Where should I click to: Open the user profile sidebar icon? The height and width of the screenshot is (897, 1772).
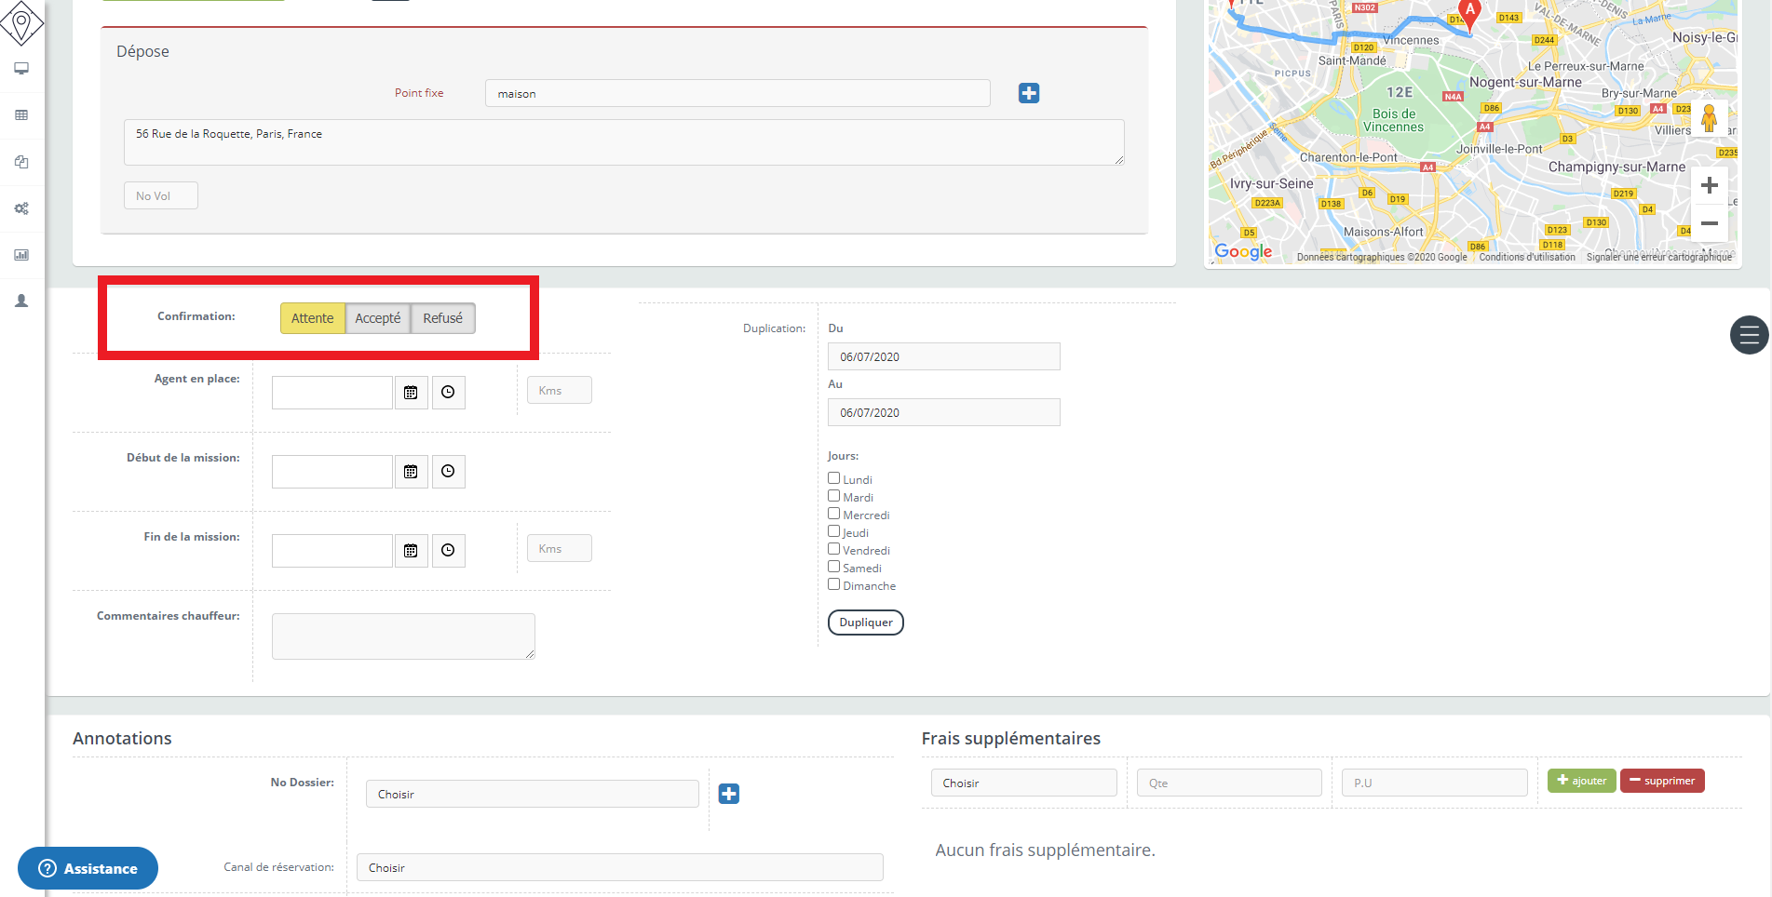pos(21,301)
